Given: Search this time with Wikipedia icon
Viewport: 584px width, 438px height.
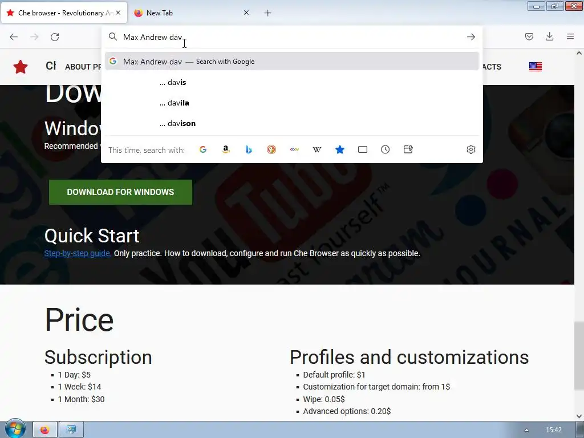Looking at the screenshot, I should pos(317,150).
